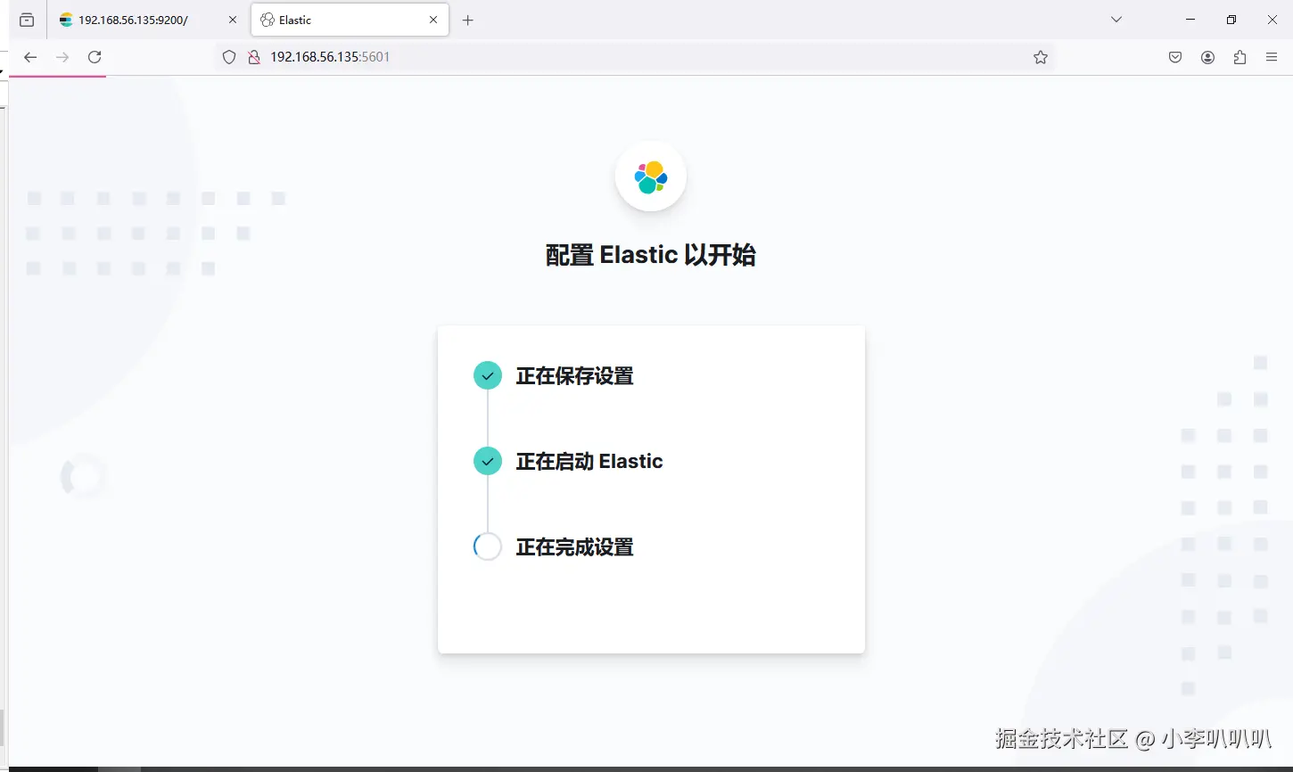
Task: Click the loading spinner beside 正在完成设置
Action: tap(488, 546)
